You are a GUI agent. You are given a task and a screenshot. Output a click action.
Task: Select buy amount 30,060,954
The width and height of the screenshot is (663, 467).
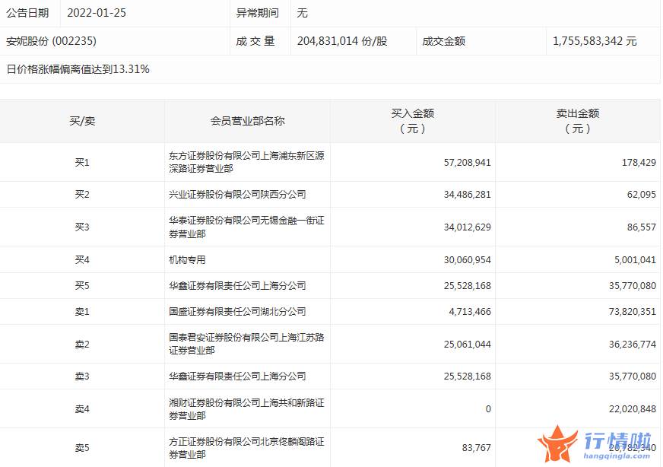click(468, 259)
